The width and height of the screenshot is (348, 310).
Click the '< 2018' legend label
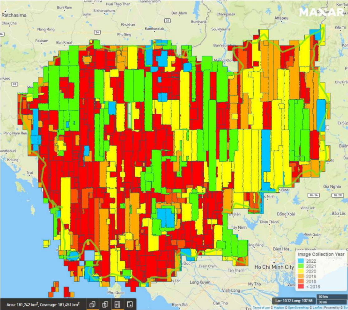pyautogui.click(x=313, y=287)
